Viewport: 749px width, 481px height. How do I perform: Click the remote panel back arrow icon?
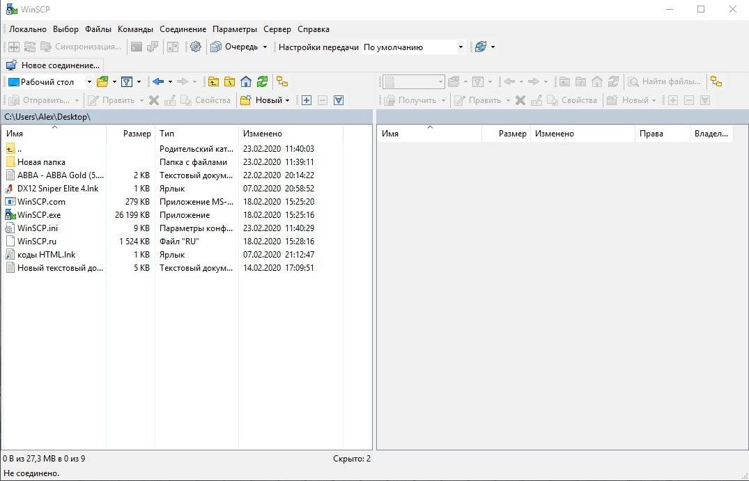[x=510, y=81]
